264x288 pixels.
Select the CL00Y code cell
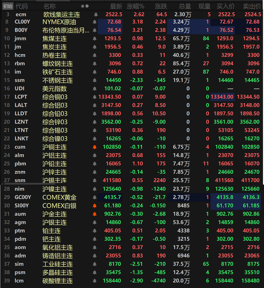click(x=22, y=22)
